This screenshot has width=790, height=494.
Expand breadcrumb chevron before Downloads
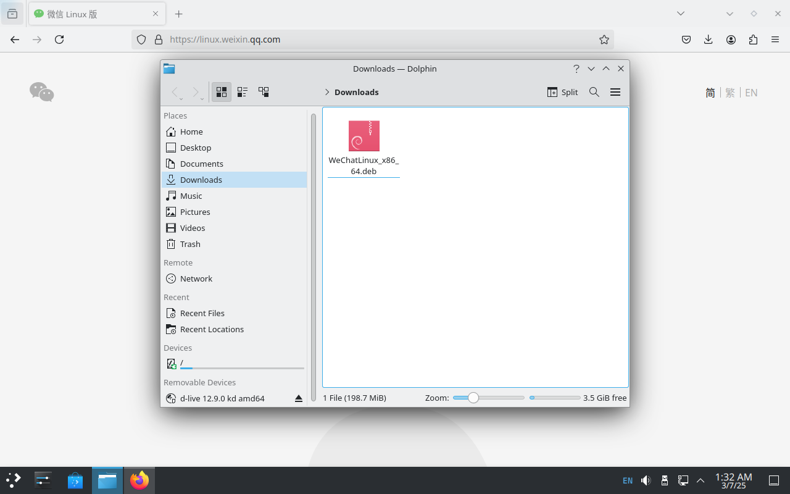coord(326,92)
